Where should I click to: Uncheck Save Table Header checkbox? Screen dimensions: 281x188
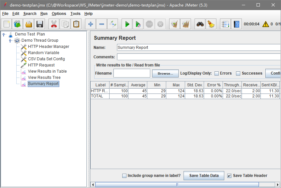[x=229, y=176]
